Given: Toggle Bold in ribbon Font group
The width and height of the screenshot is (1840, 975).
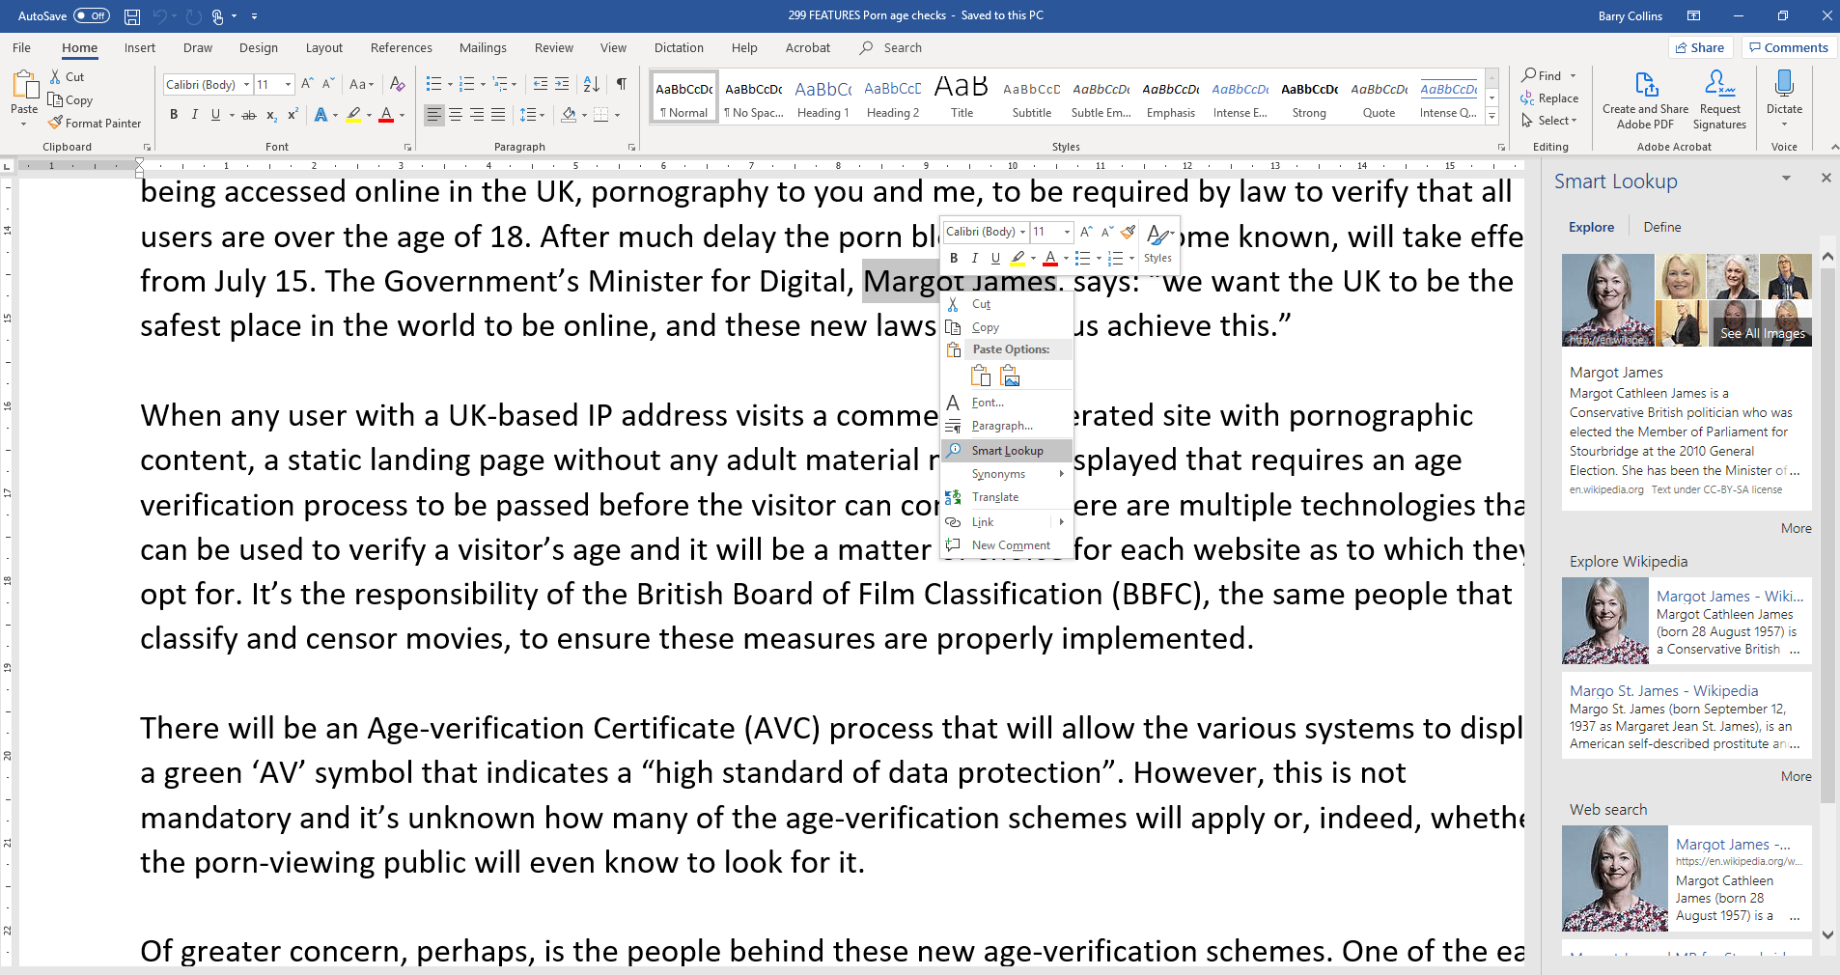Looking at the screenshot, I should pyautogui.click(x=174, y=115).
